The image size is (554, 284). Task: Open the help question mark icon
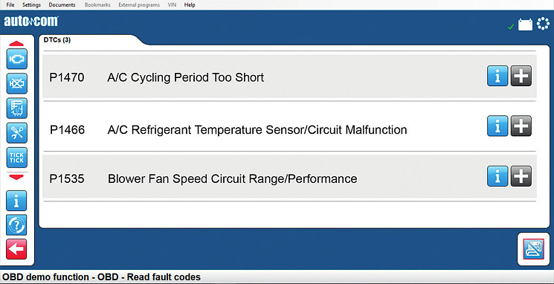pos(16,225)
